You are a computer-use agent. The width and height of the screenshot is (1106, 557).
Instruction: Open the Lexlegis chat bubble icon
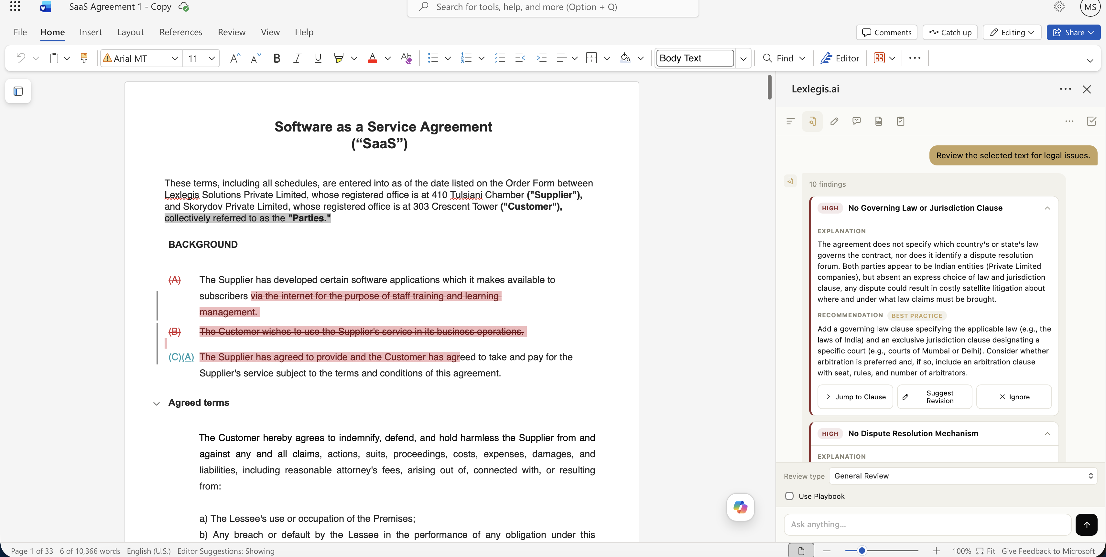coord(857,121)
